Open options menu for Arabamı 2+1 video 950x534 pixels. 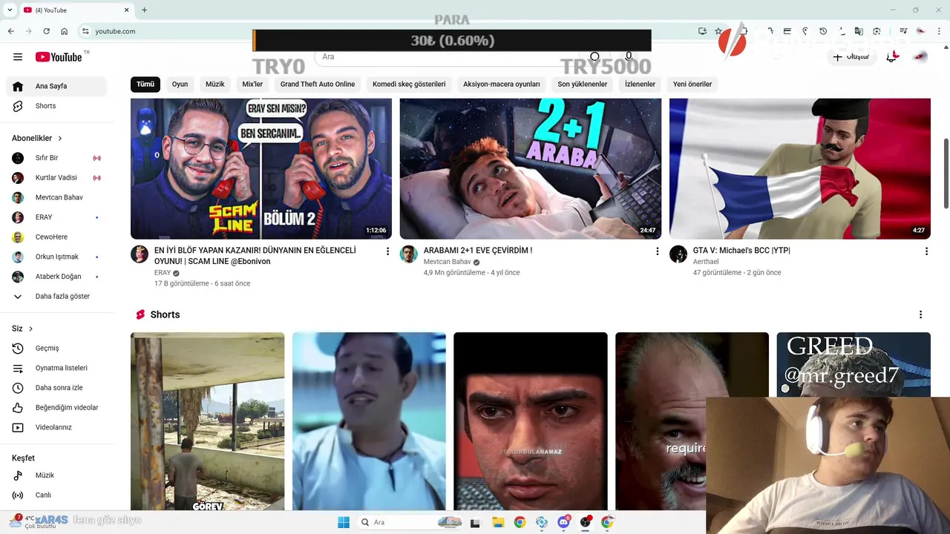(x=657, y=251)
